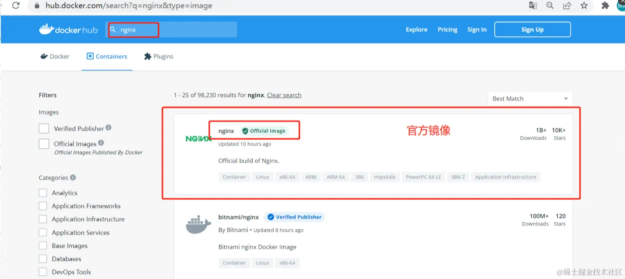
Task: Open the browser extensions puzzle icon
Action: [x=605, y=6]
